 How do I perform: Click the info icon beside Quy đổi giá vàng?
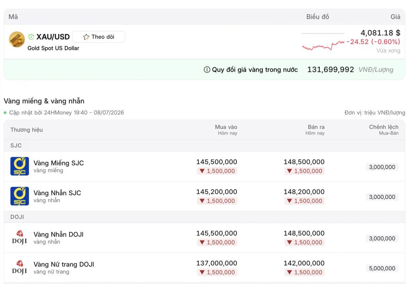click(x=207, y=70)
